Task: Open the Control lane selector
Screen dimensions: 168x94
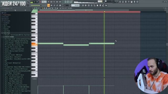Action: (x=35, y=79)
